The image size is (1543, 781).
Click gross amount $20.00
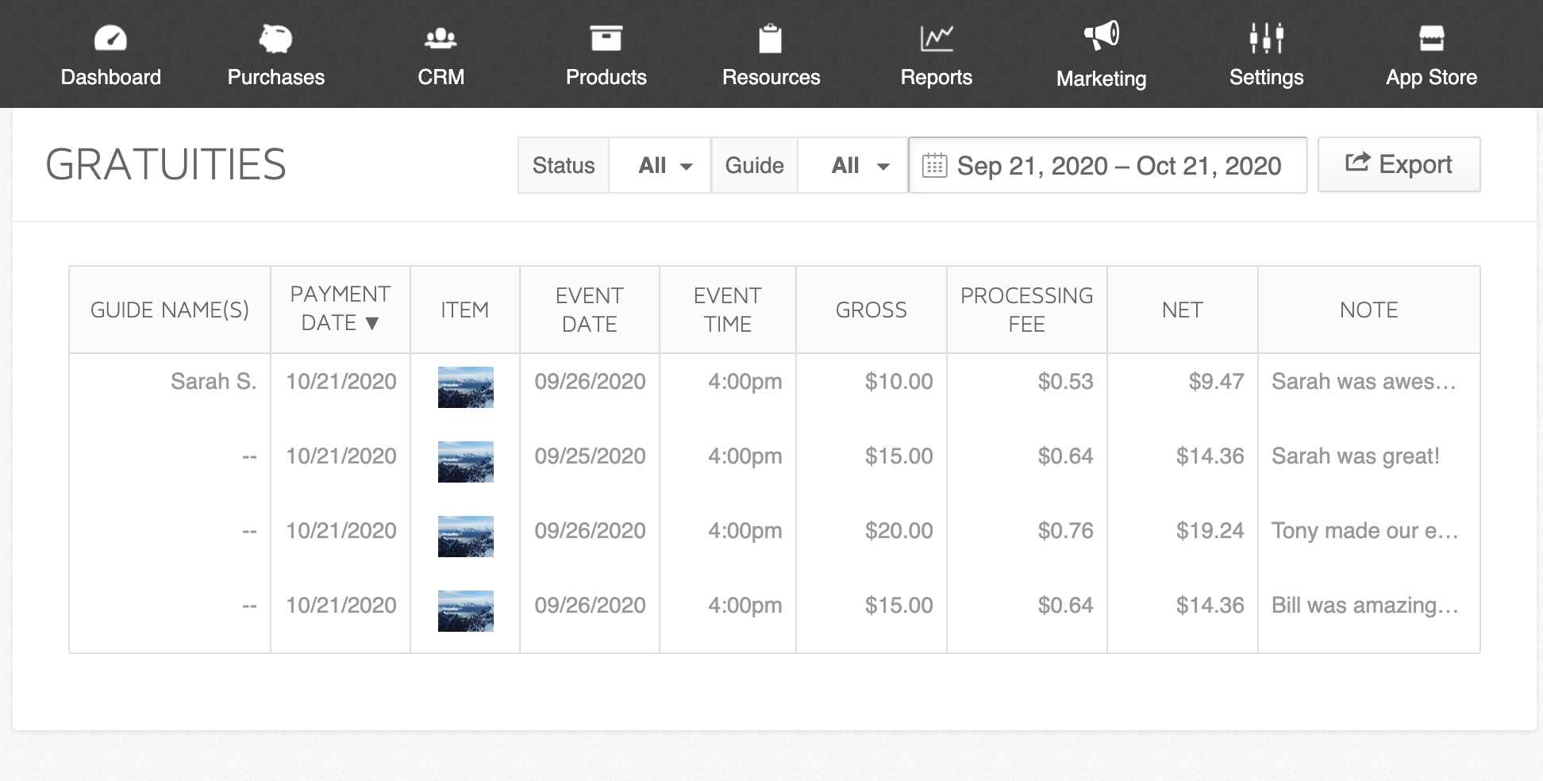click(899, 531)
